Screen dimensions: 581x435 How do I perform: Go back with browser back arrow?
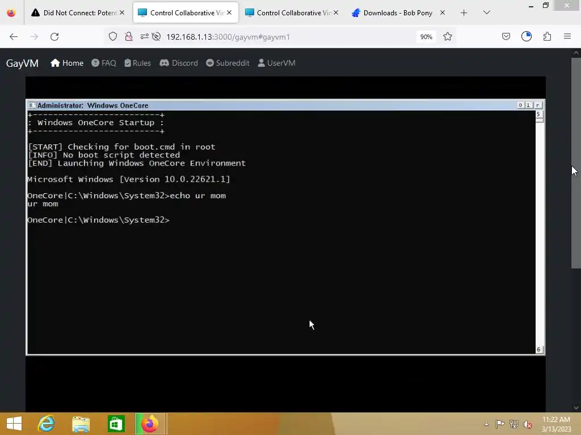[x=14, y=37]
